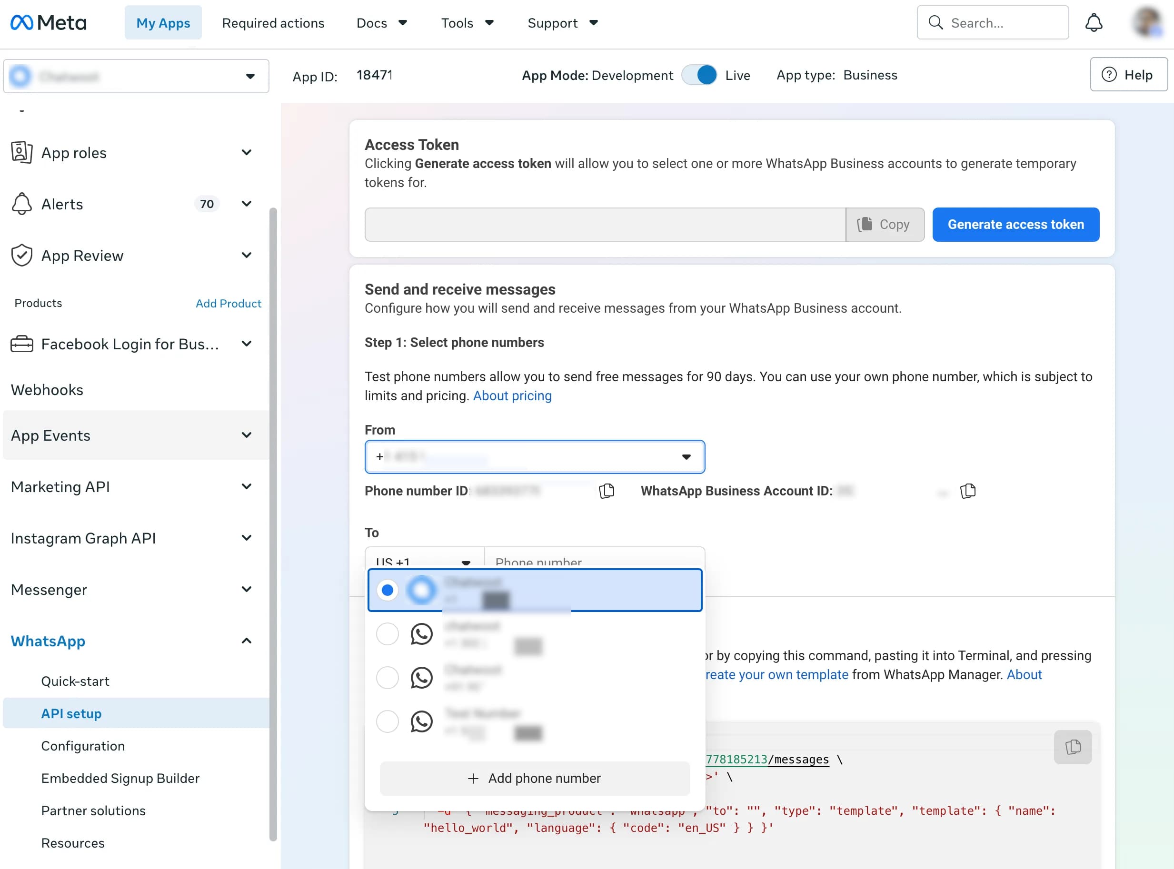This screenshot has height=869, width=1174.
Task: Click the sidebar scrollbar
Action: point(273,524)
